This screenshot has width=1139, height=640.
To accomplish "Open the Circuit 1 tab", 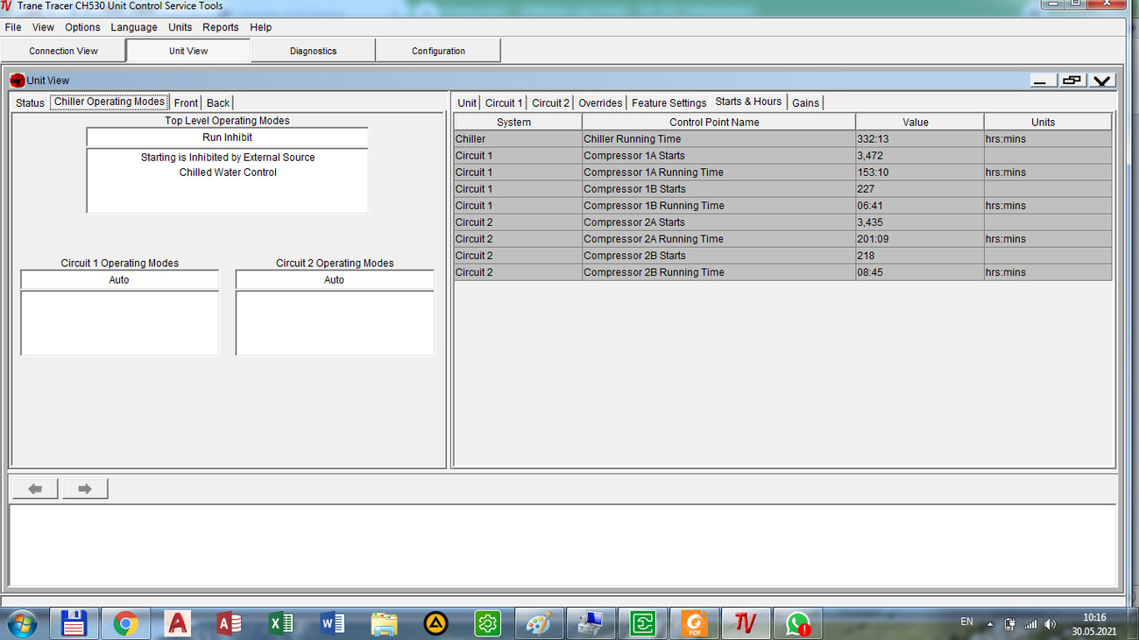I will (504, 102).
